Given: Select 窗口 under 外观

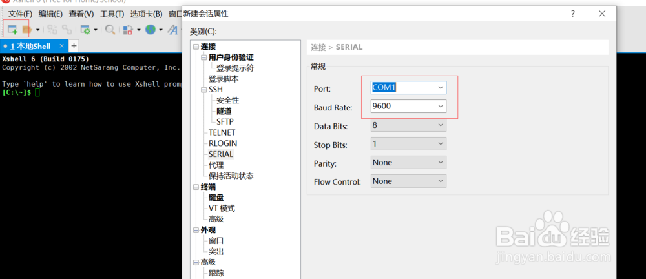Looking at the screenshot, I should [216, 241].
